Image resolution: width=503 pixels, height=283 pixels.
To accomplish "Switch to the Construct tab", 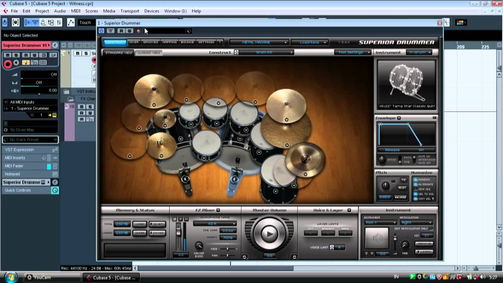I will pyautogui.click(x=115, y=42).
